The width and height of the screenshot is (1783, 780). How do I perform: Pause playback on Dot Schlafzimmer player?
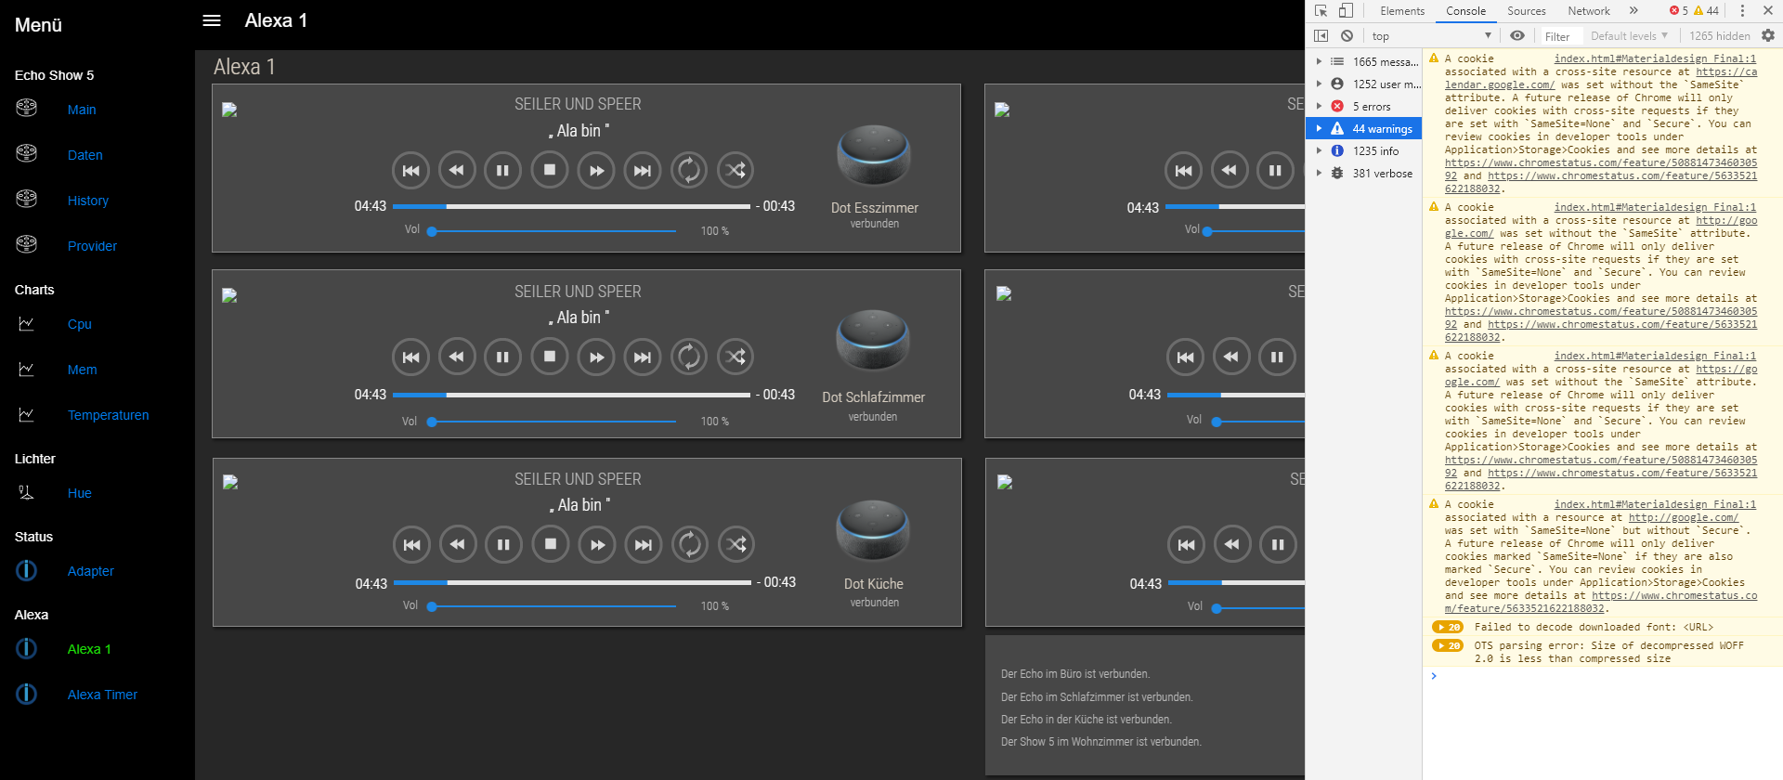pyautogui.click(x=502, y=357)
